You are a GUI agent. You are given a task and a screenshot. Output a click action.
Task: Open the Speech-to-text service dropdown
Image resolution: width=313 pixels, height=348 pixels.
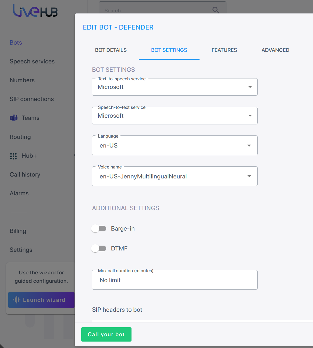[175, 116]
